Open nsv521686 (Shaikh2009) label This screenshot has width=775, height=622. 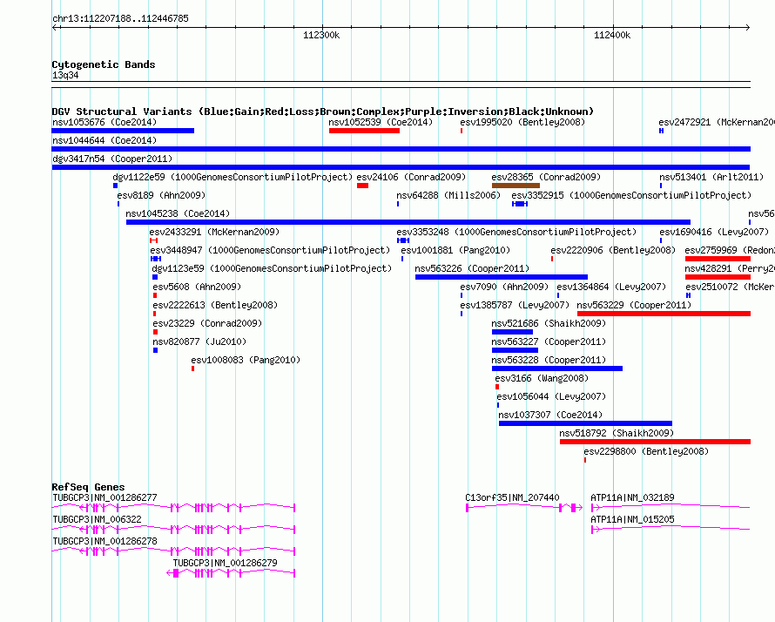pyautogui.click(x=549, y=323)
